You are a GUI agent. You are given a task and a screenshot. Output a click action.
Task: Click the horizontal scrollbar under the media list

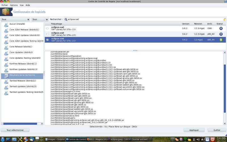(20, 124)
